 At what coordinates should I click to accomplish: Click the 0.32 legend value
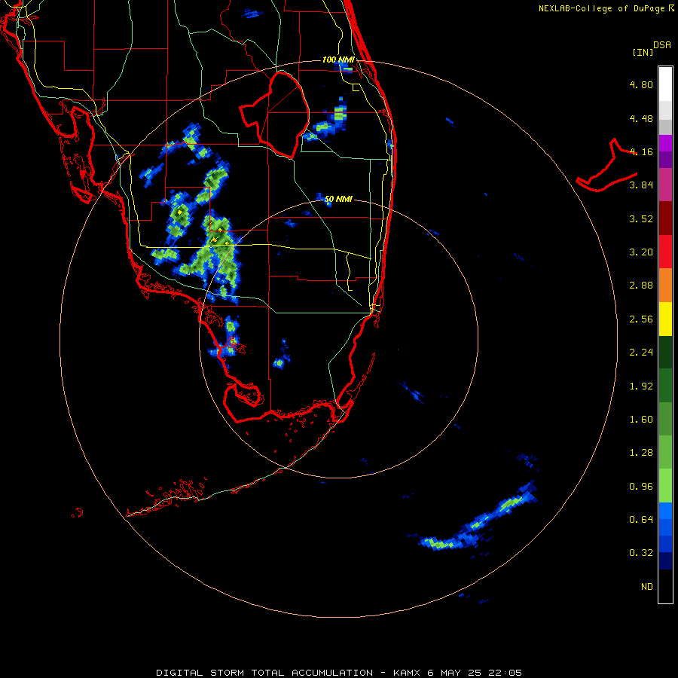[641, 553]
